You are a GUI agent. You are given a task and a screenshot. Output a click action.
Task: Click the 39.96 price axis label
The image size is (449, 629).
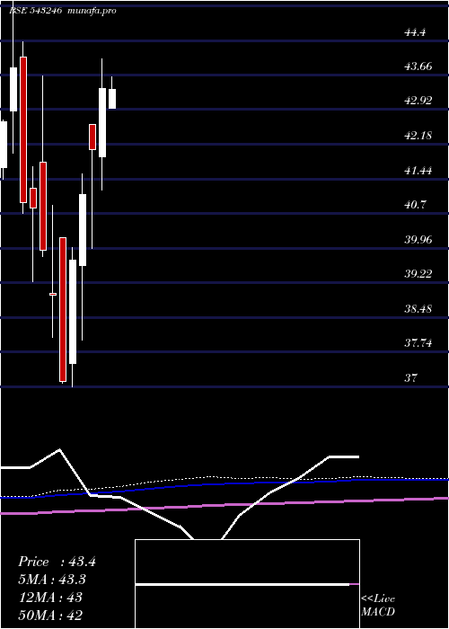[x=418, y=240]
